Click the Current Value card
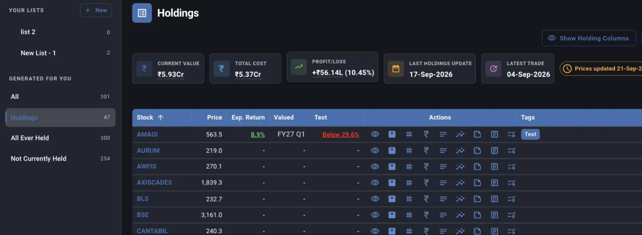Viewport: 642px width, 235px height. coord(168,69)
